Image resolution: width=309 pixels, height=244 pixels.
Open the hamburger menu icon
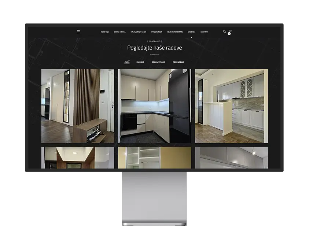(78, 32)
